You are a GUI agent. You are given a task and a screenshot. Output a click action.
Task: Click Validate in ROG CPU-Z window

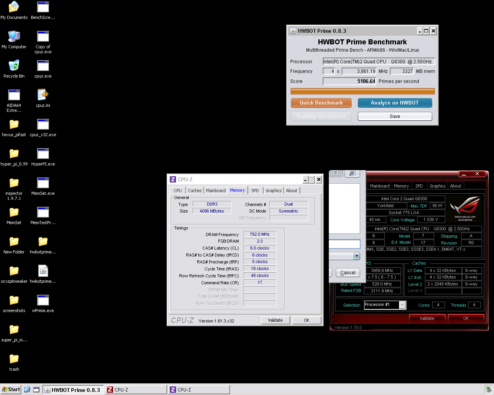(427, 318)
